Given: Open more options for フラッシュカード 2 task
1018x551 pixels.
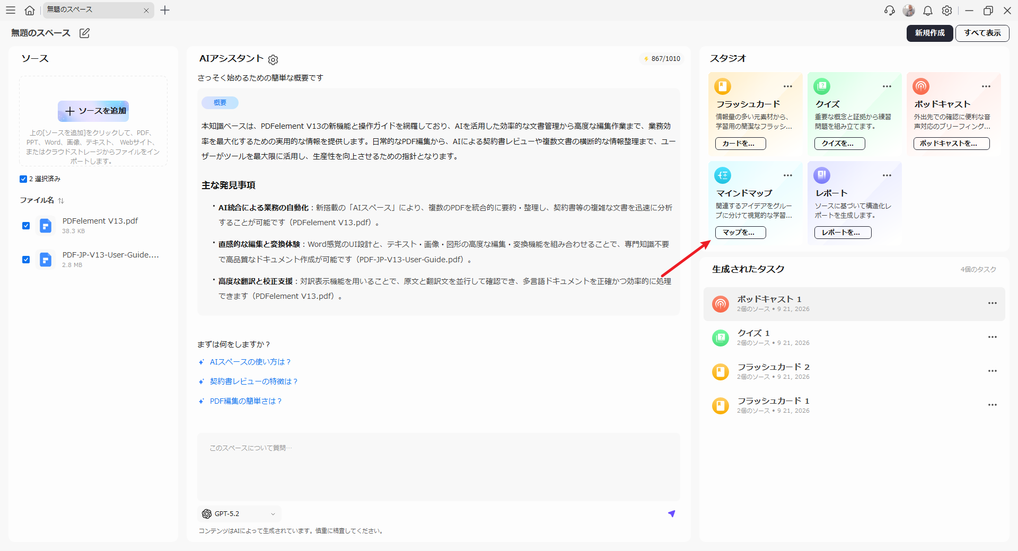Looking at the screenshot, I should pyautogui.click(x=993, y=371).
